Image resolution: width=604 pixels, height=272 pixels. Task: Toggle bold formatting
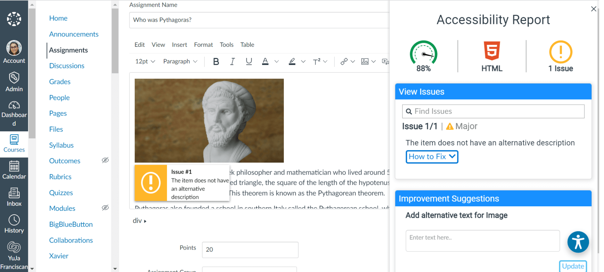point(216,62)
